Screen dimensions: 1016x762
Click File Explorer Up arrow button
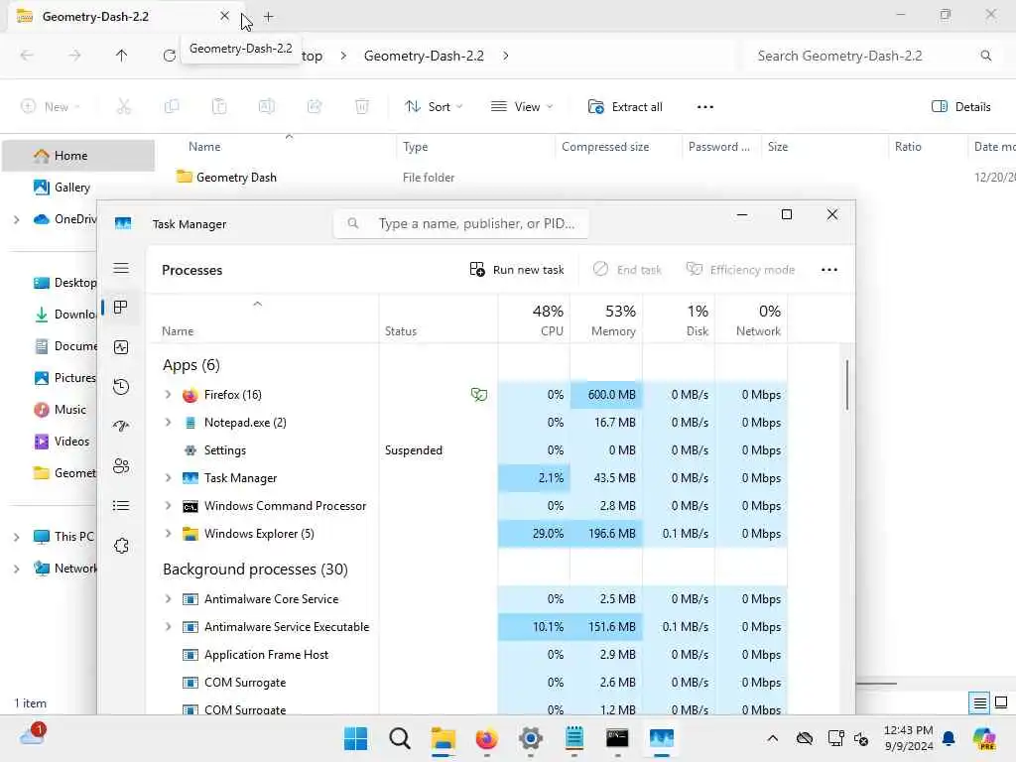122,56
